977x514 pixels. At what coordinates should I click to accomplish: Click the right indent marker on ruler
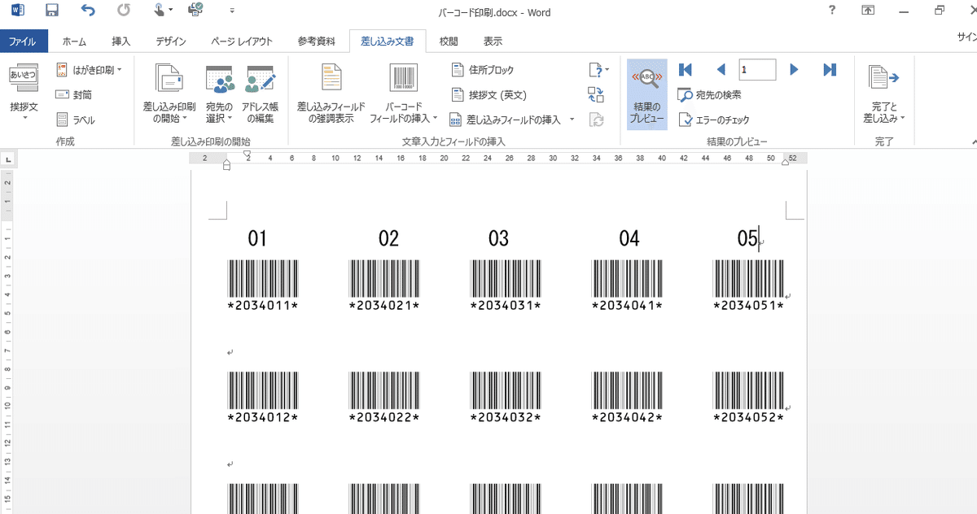[x=784, y=163]
